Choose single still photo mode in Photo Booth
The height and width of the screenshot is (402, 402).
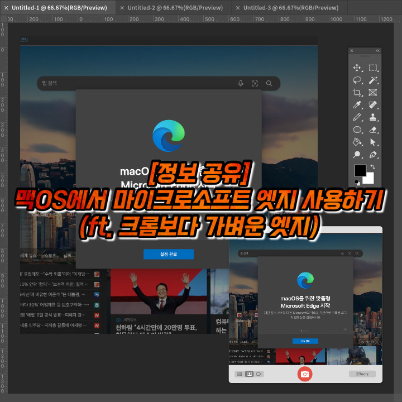pos(249,374)
